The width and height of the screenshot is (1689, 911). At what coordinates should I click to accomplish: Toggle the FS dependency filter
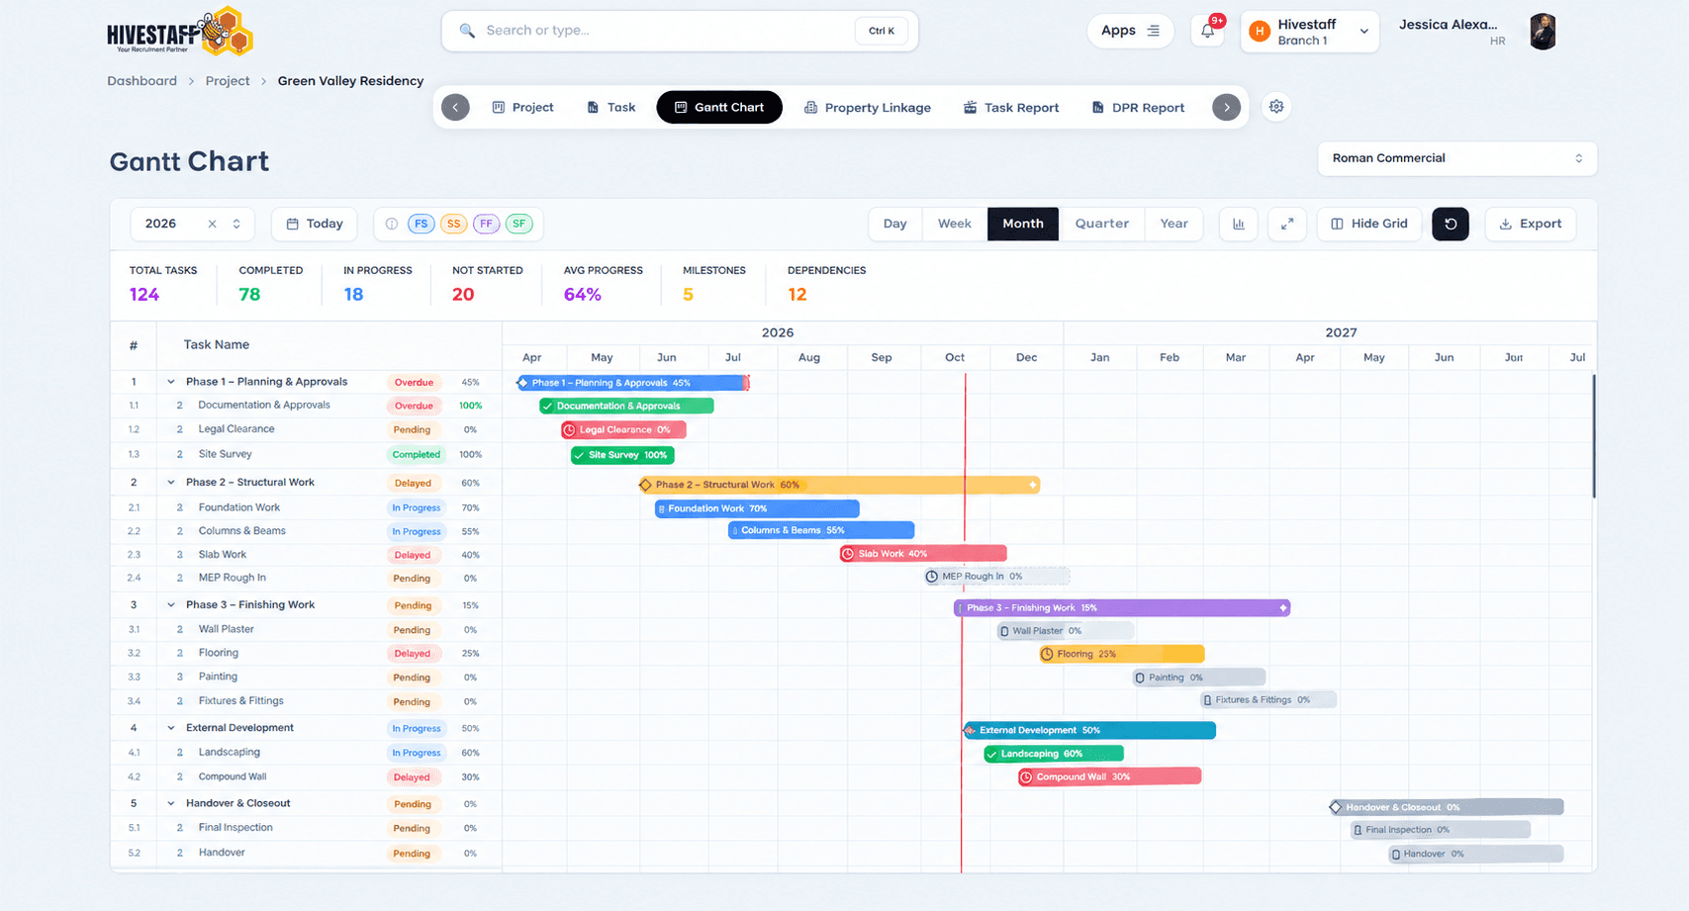point(422,224)
